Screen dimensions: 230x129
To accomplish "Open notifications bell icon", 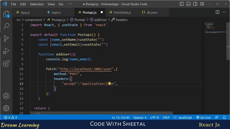I will point(224,118).
